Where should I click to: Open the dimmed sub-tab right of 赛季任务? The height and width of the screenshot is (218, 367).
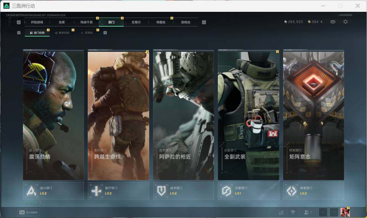click(87, 33)
